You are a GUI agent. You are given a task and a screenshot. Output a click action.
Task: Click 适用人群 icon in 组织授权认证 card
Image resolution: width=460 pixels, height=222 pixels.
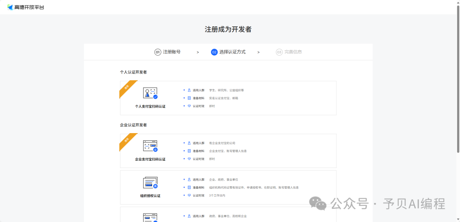pos(189,179)
